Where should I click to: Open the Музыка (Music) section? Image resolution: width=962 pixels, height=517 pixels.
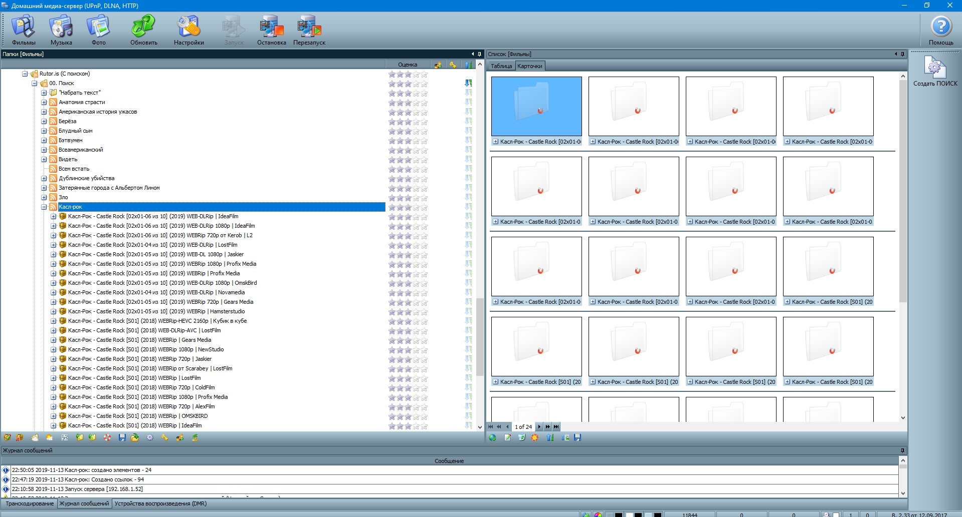61,30
